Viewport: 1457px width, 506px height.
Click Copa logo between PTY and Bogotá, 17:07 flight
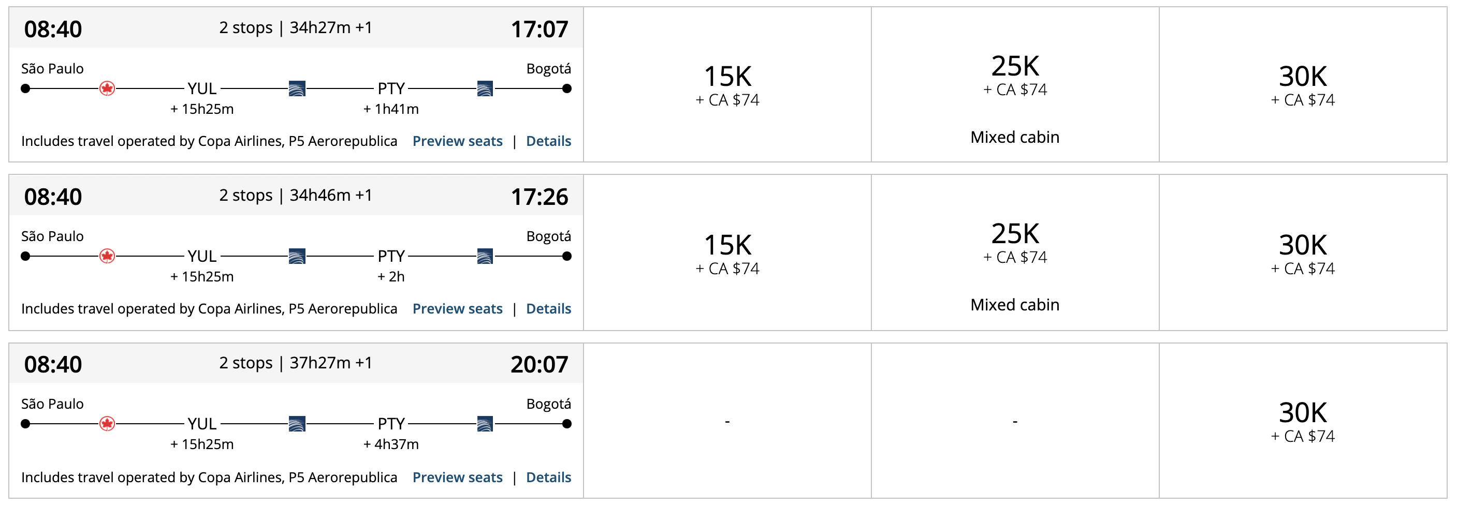pyautogui.click(x=485, y=89)
